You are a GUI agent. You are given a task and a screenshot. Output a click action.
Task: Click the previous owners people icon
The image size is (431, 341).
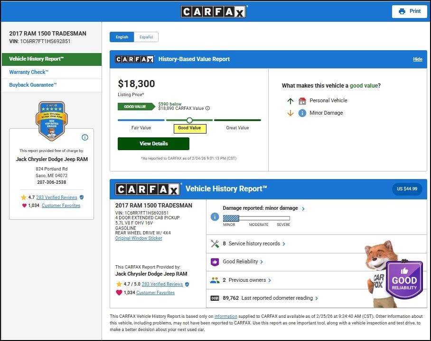click(x=215, y=280)
